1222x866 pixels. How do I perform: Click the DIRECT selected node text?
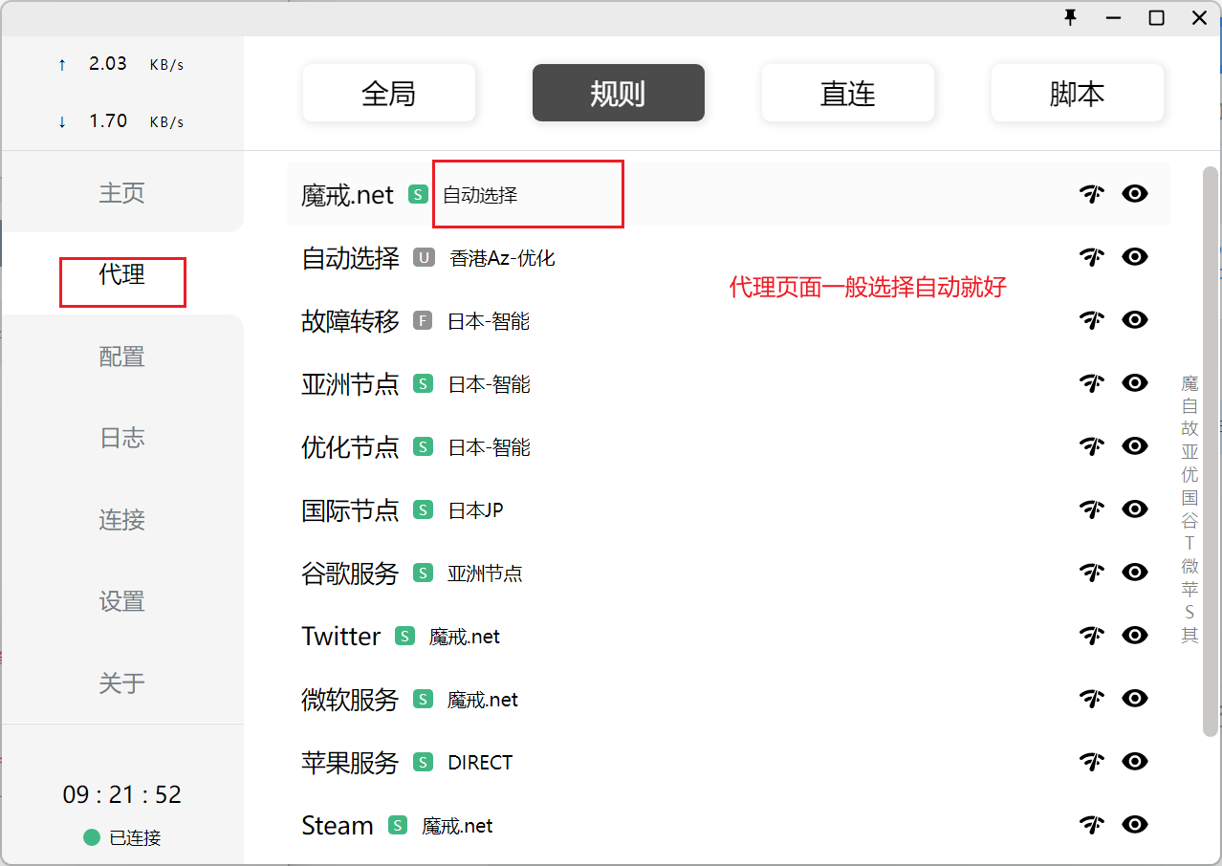[480, 763]
